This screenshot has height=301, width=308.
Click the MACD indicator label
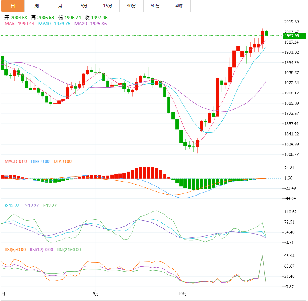pyautogui.click(x=16, y=161)
